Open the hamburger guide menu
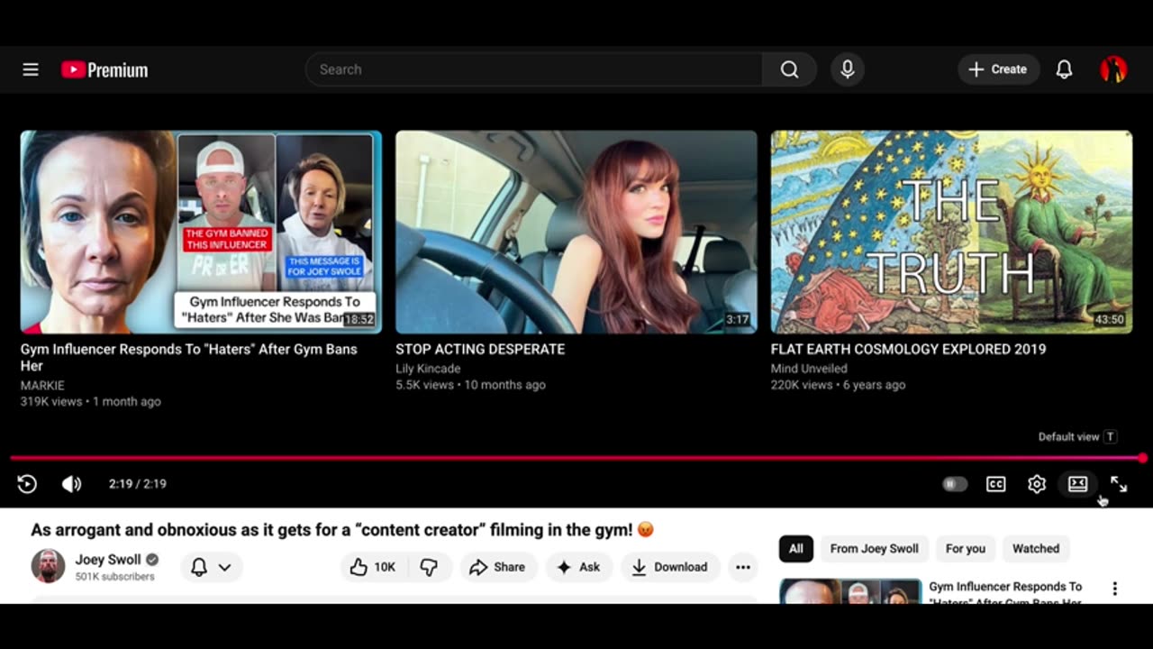 (x=31, y=69)
